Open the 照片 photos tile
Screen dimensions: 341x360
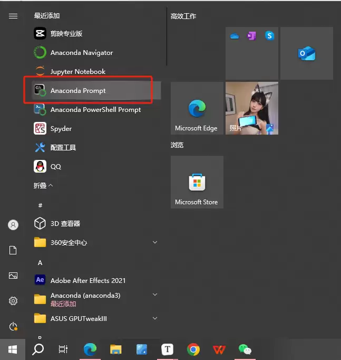(x=252, y=108)
